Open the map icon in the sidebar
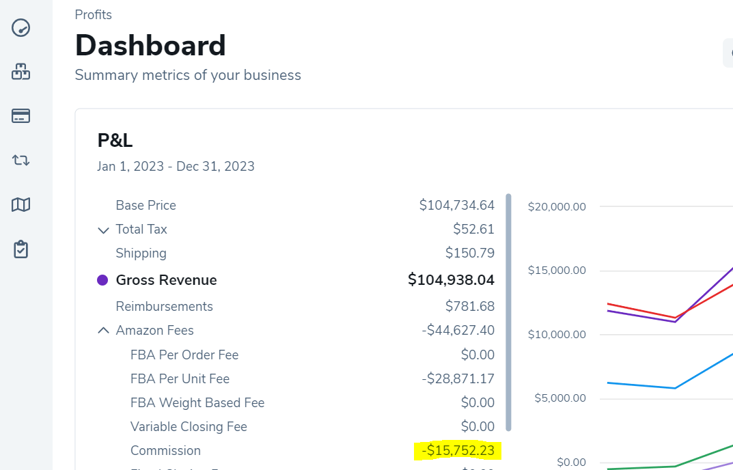733x470 pixels. tap(20, 204)
